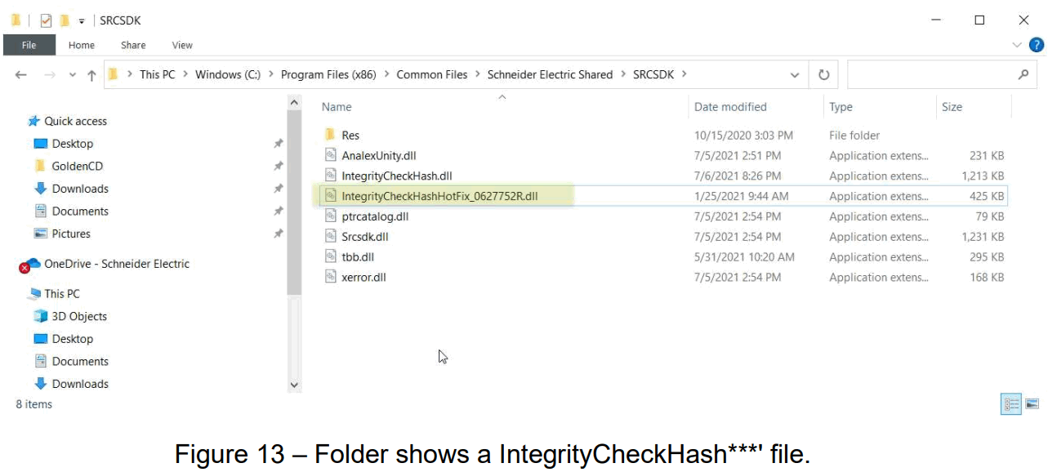1048x472 pixels.
Task: Open the File menu tab
Action: pos(29,45)
